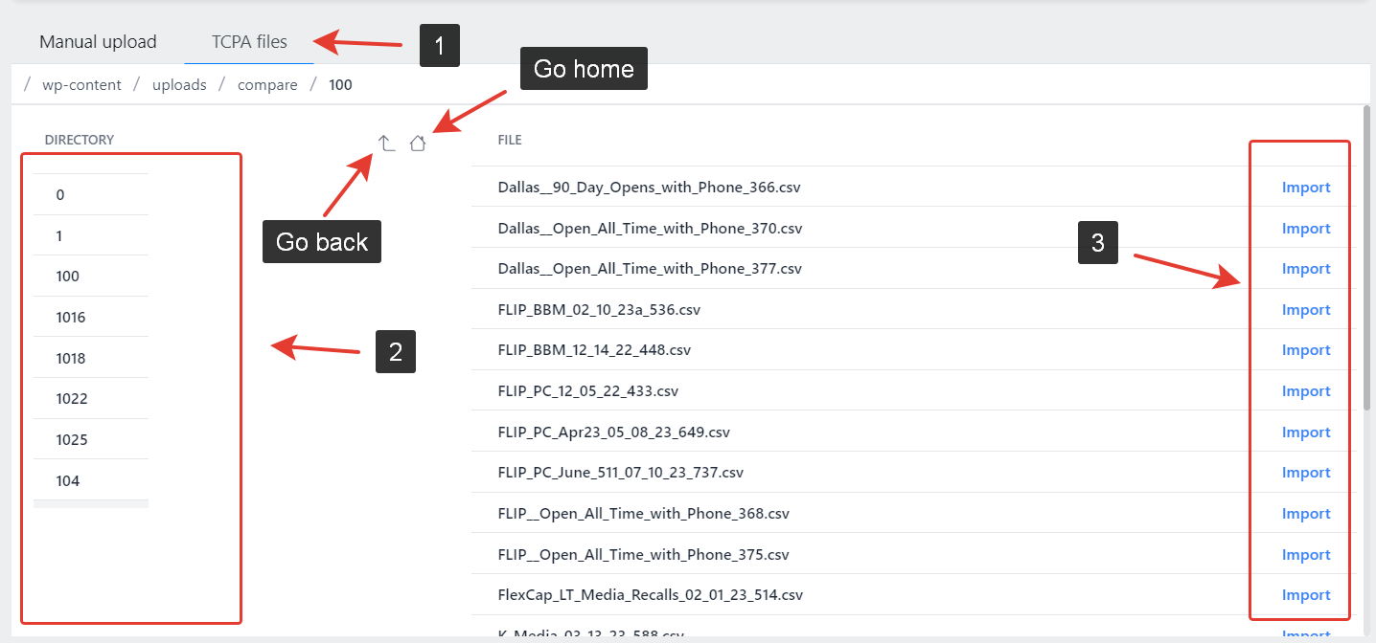1376x643 pixels.
Task: Click the go back up-arrow icon
Action: pos(386,144)
